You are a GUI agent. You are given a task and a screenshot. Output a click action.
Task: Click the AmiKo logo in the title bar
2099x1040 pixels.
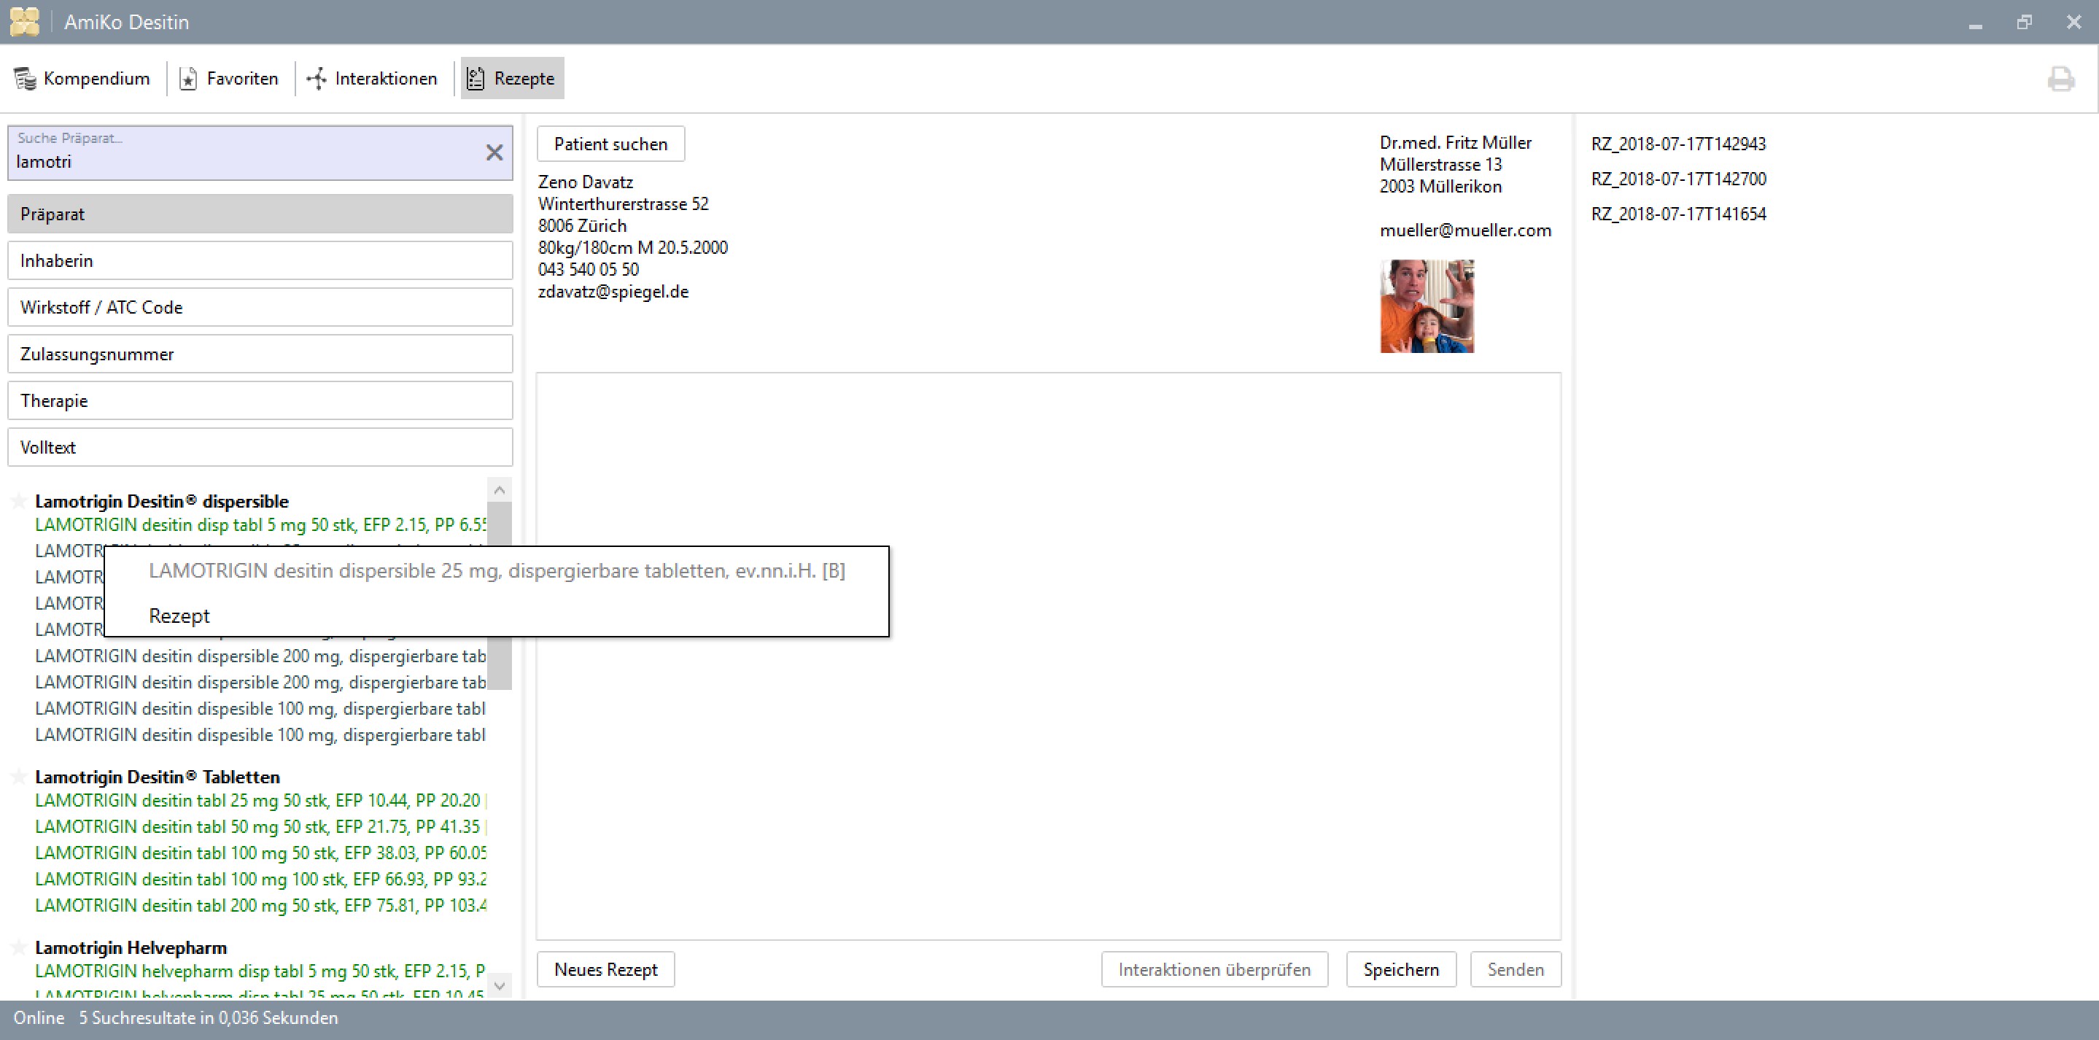point(25,21)
